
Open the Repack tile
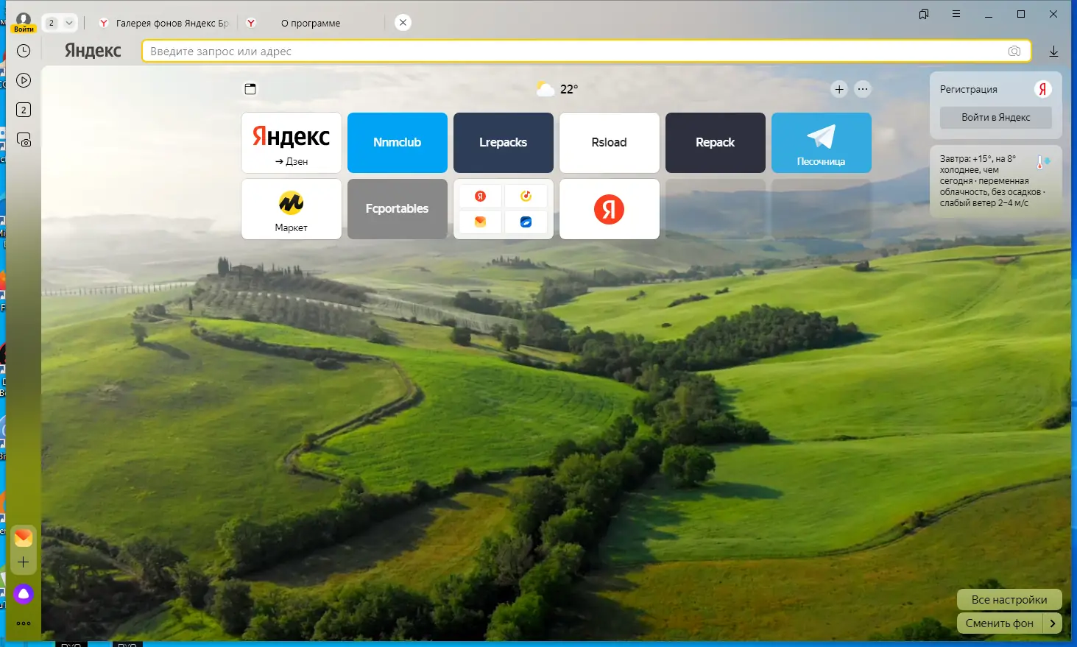point(716,143)
